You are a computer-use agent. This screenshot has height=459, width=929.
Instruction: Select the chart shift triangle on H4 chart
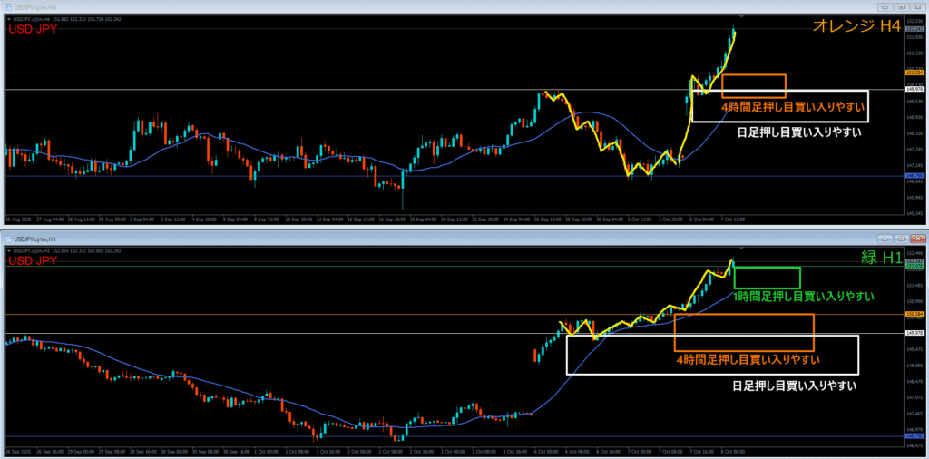(x=741, y=16)
